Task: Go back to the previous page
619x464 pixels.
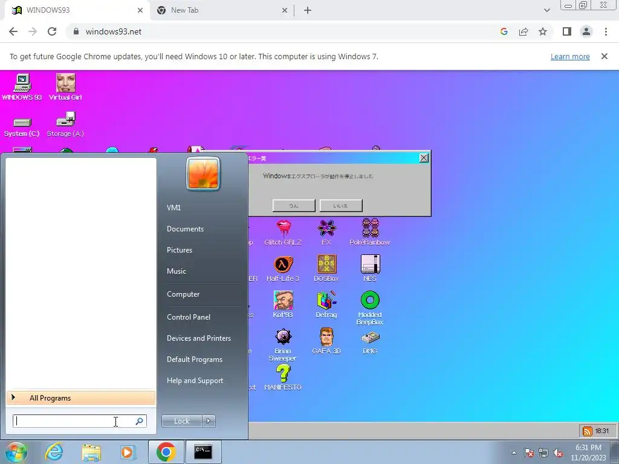Action: click(13, 31)
